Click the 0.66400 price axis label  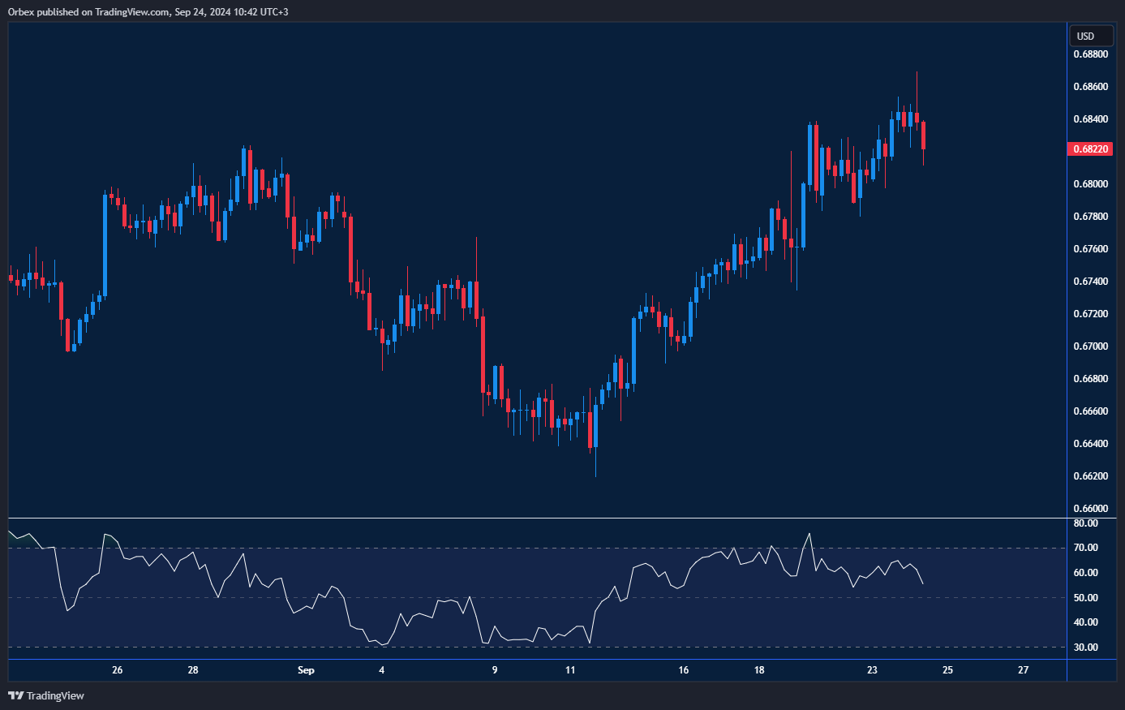pos(1091,444)
